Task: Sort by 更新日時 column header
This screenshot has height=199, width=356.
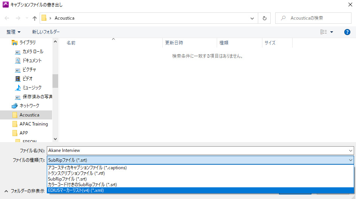Action: 174,43
